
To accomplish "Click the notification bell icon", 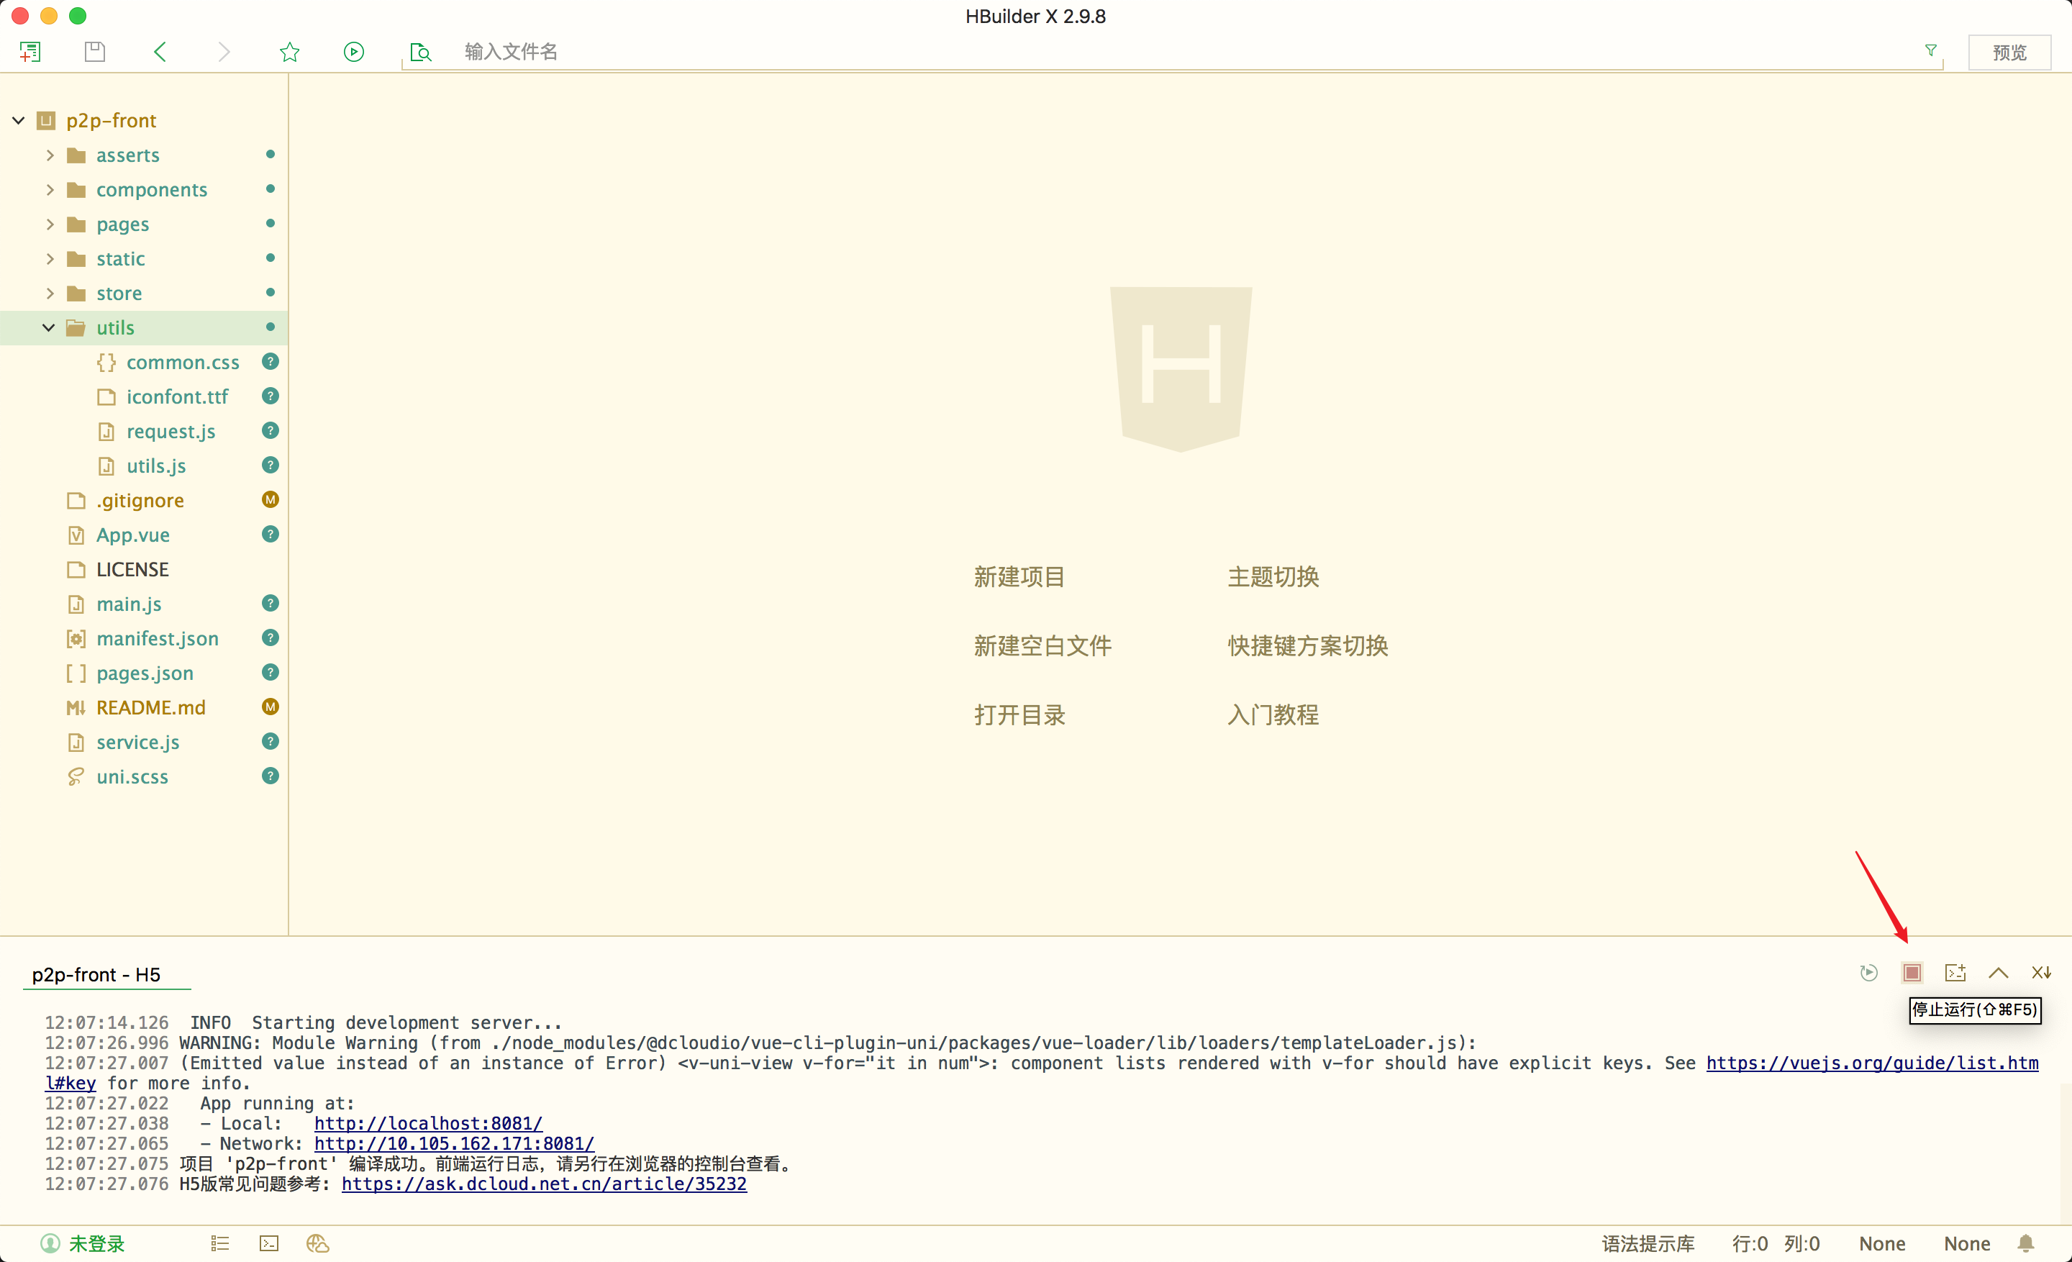I will (2026, 1243).
